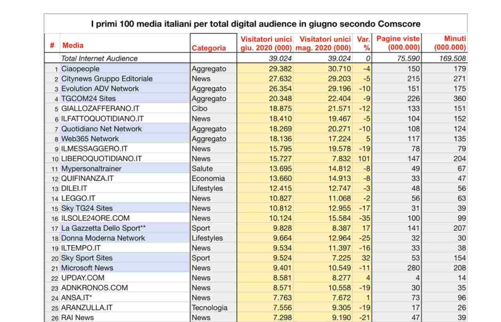
Task: Click Donna Moderna Network cell
Action: click(x=103, y=238)
